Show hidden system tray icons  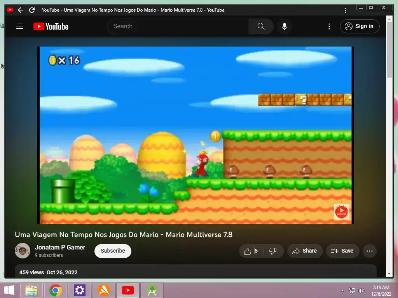343,291
